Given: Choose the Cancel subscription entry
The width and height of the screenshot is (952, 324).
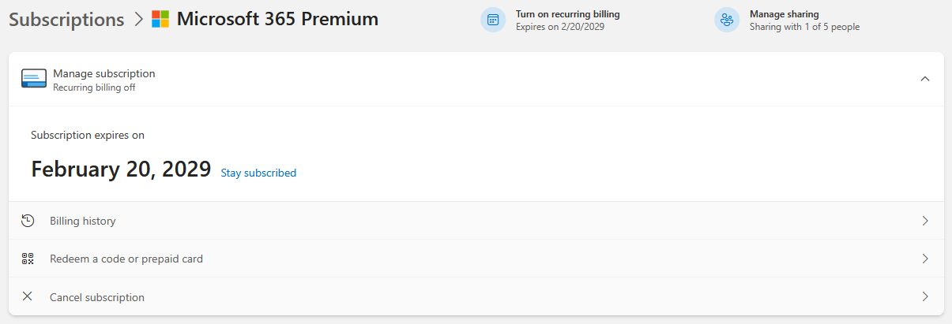Looking at the screenshot, I should (97, 297).
